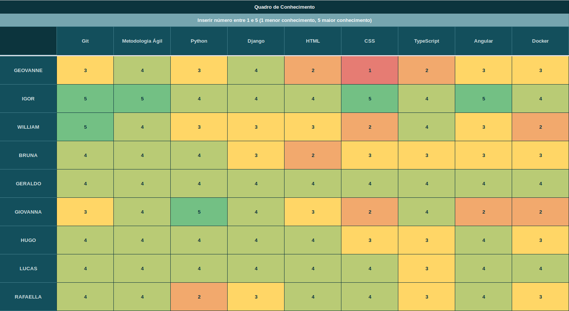
Task: Edit William's CSS score cell
Action: point(370,127)
